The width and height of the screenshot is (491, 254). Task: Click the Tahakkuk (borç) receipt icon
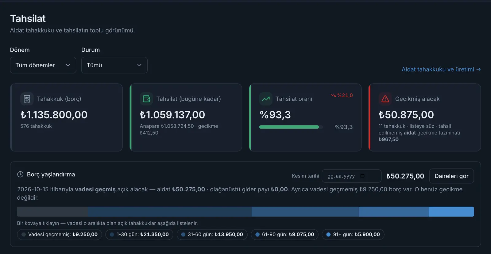[27, 99]
